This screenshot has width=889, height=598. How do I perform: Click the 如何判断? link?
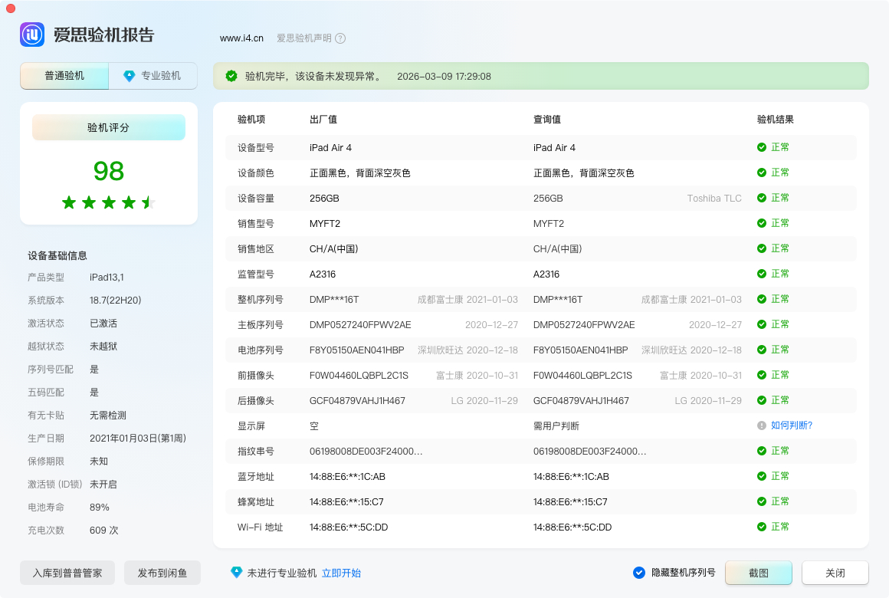coord(792,426)
